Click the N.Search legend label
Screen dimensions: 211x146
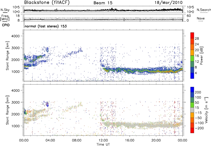pos(204,10)
